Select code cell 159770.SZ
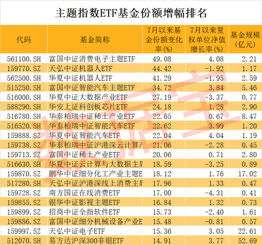 point(24,69)
